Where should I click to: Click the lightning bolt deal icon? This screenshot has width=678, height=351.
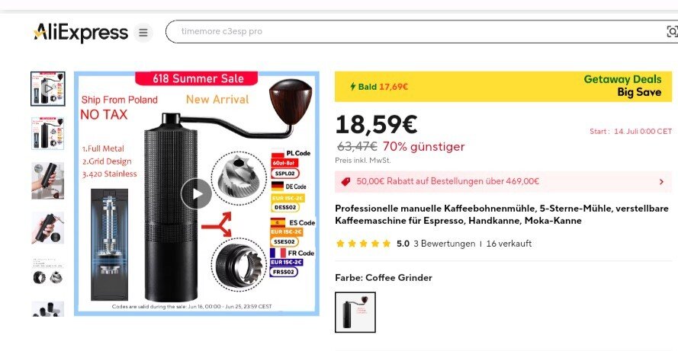tap(353, 86)
